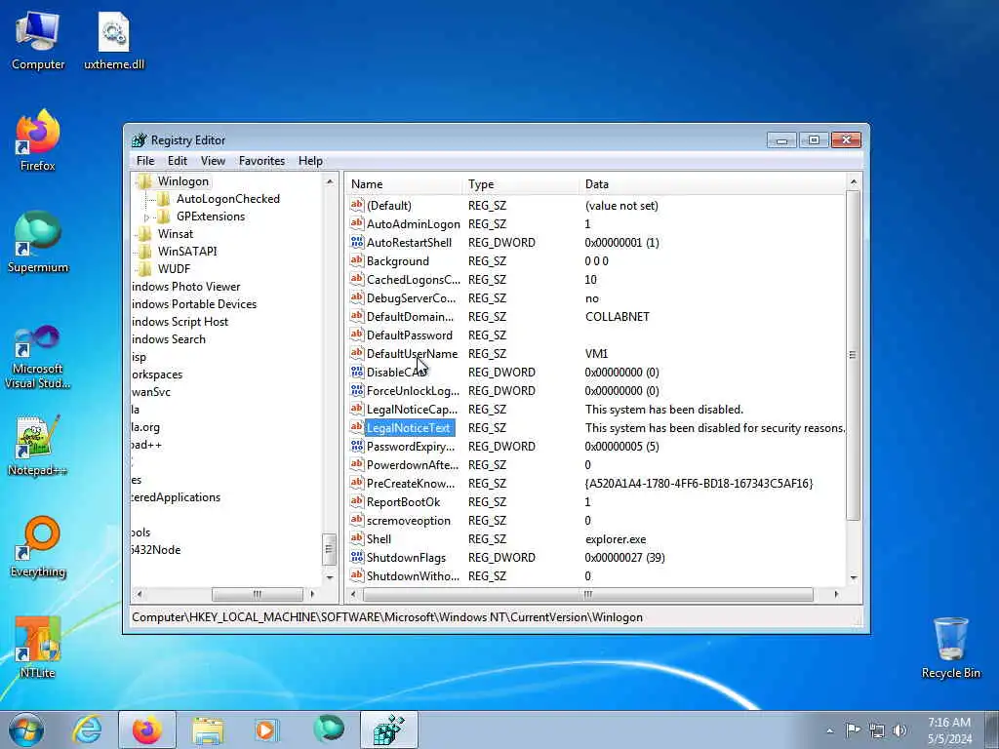Screen dimensions: 999x749
Task: Select the DebugServerCo... value
Action: [x=411, y=298]
